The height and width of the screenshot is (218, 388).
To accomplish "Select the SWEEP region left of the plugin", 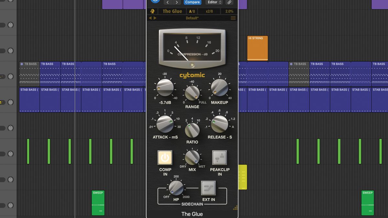I will pos(98,203).
